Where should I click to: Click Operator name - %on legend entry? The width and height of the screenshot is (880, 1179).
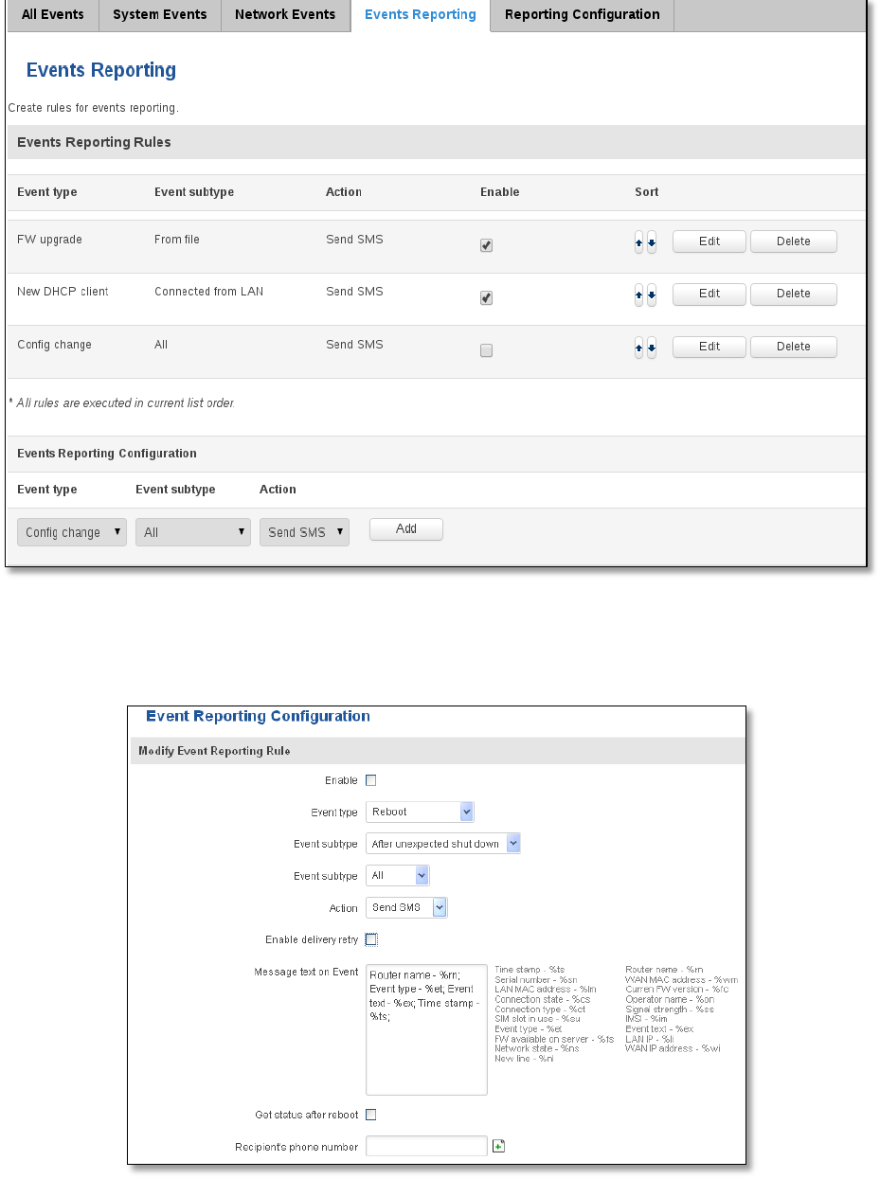670,999
